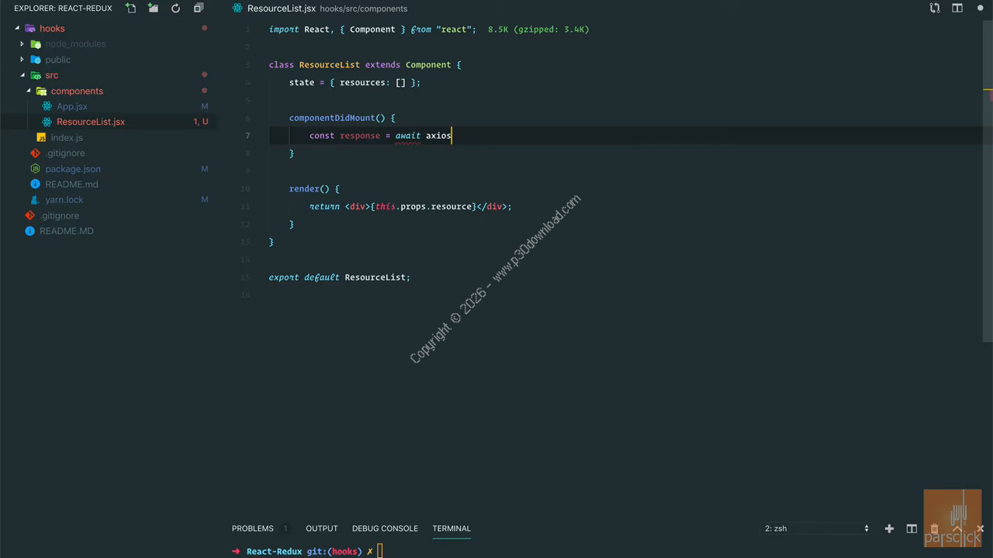Click the New Folder icon in Explorer
Viewport: 993px width, 558px height.
click(154, 8)
